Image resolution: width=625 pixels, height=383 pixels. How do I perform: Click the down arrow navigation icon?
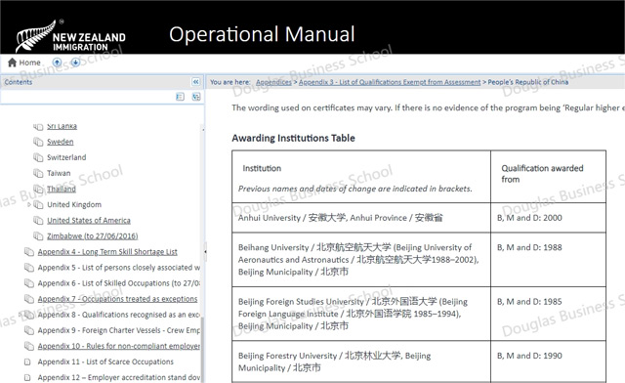click(75, 63)
